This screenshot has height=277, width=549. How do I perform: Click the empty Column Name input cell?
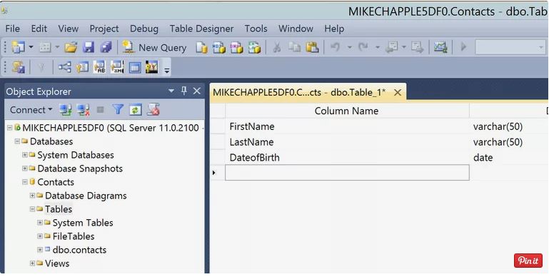click(x=347, y=173)
